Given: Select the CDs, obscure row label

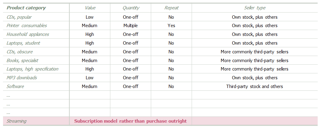Looking at the screenshot, I should click(x=20, y=52).
